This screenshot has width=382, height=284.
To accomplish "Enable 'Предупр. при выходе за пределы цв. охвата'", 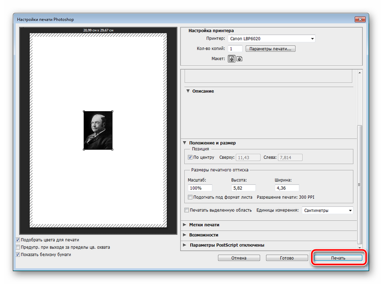I will click(x=18, y=247).
